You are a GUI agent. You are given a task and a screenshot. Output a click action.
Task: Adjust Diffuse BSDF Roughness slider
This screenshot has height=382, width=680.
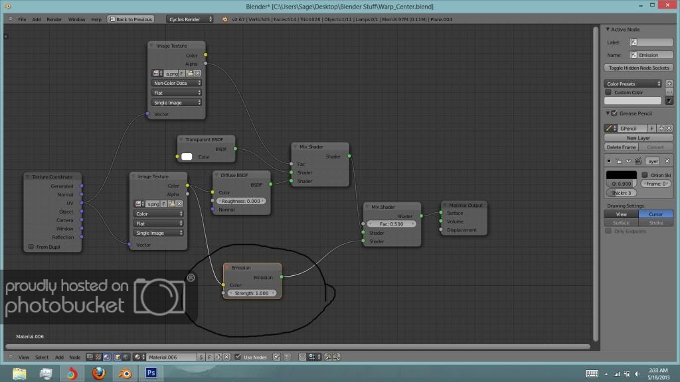241,201
